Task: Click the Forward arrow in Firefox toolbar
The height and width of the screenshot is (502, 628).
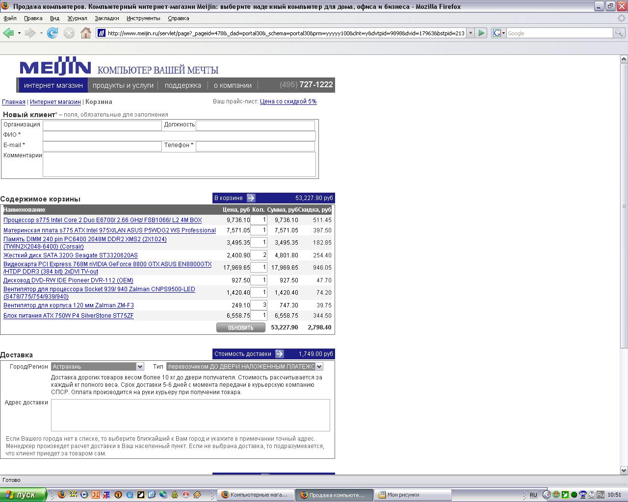Action: click(30, 33)
